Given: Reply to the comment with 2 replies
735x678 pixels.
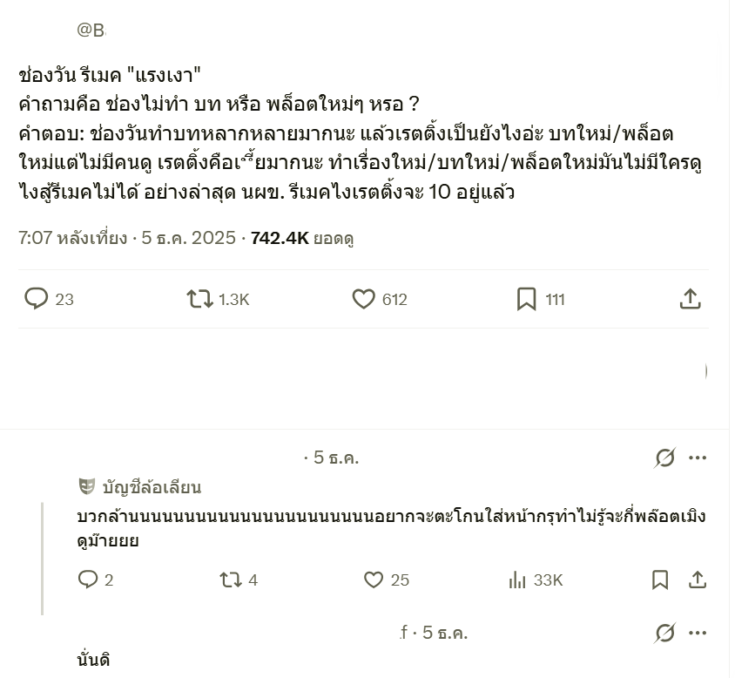Looking at the screenshot, I should (88, 580).
